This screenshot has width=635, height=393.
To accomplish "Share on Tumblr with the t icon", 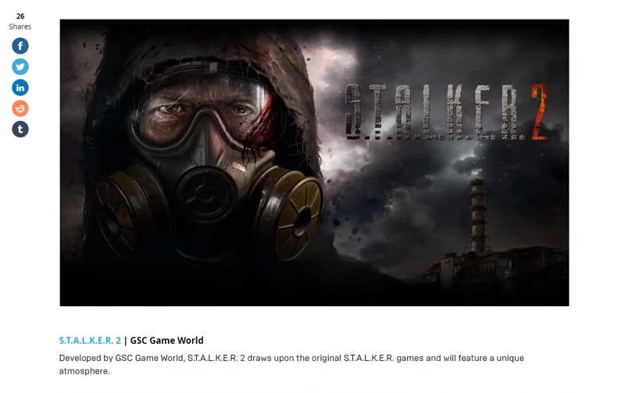I will click(20, 129).
